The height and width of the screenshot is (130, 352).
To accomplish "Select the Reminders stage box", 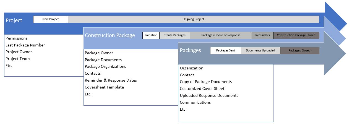I will 262,35.
